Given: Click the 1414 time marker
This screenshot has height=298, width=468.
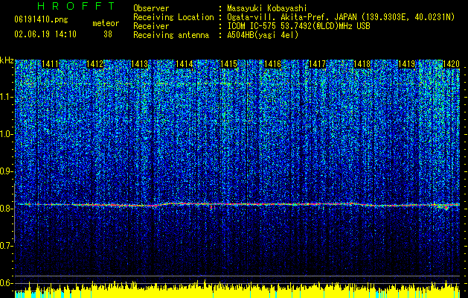Looking at the screenshot, I should point(185,64).
